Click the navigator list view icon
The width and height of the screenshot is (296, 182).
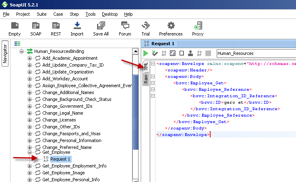[17, 44]
